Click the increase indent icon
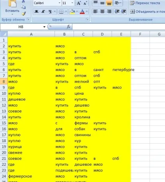 pyautogui.click(x=124, y=12)
